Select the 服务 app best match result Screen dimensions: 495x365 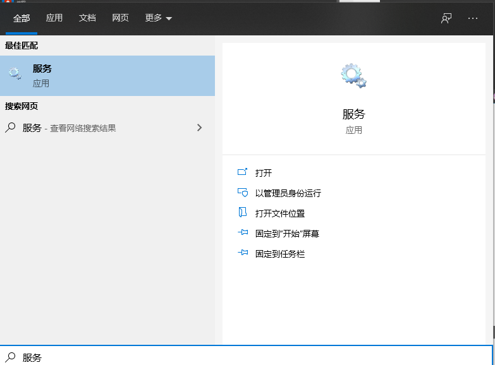tap(107, 76)
